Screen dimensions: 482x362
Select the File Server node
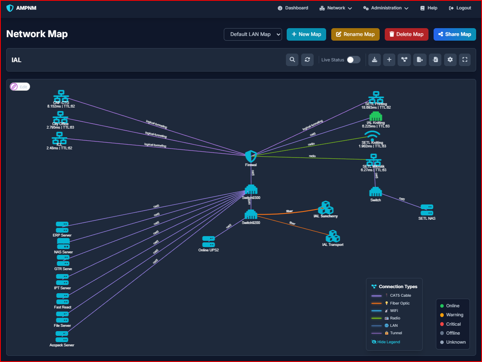click(x=62, y=317)
